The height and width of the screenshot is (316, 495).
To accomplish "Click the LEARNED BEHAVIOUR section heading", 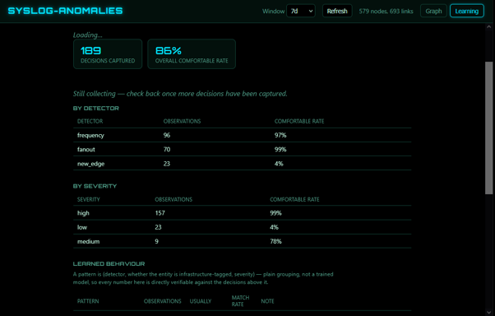I will pos(109,264).
